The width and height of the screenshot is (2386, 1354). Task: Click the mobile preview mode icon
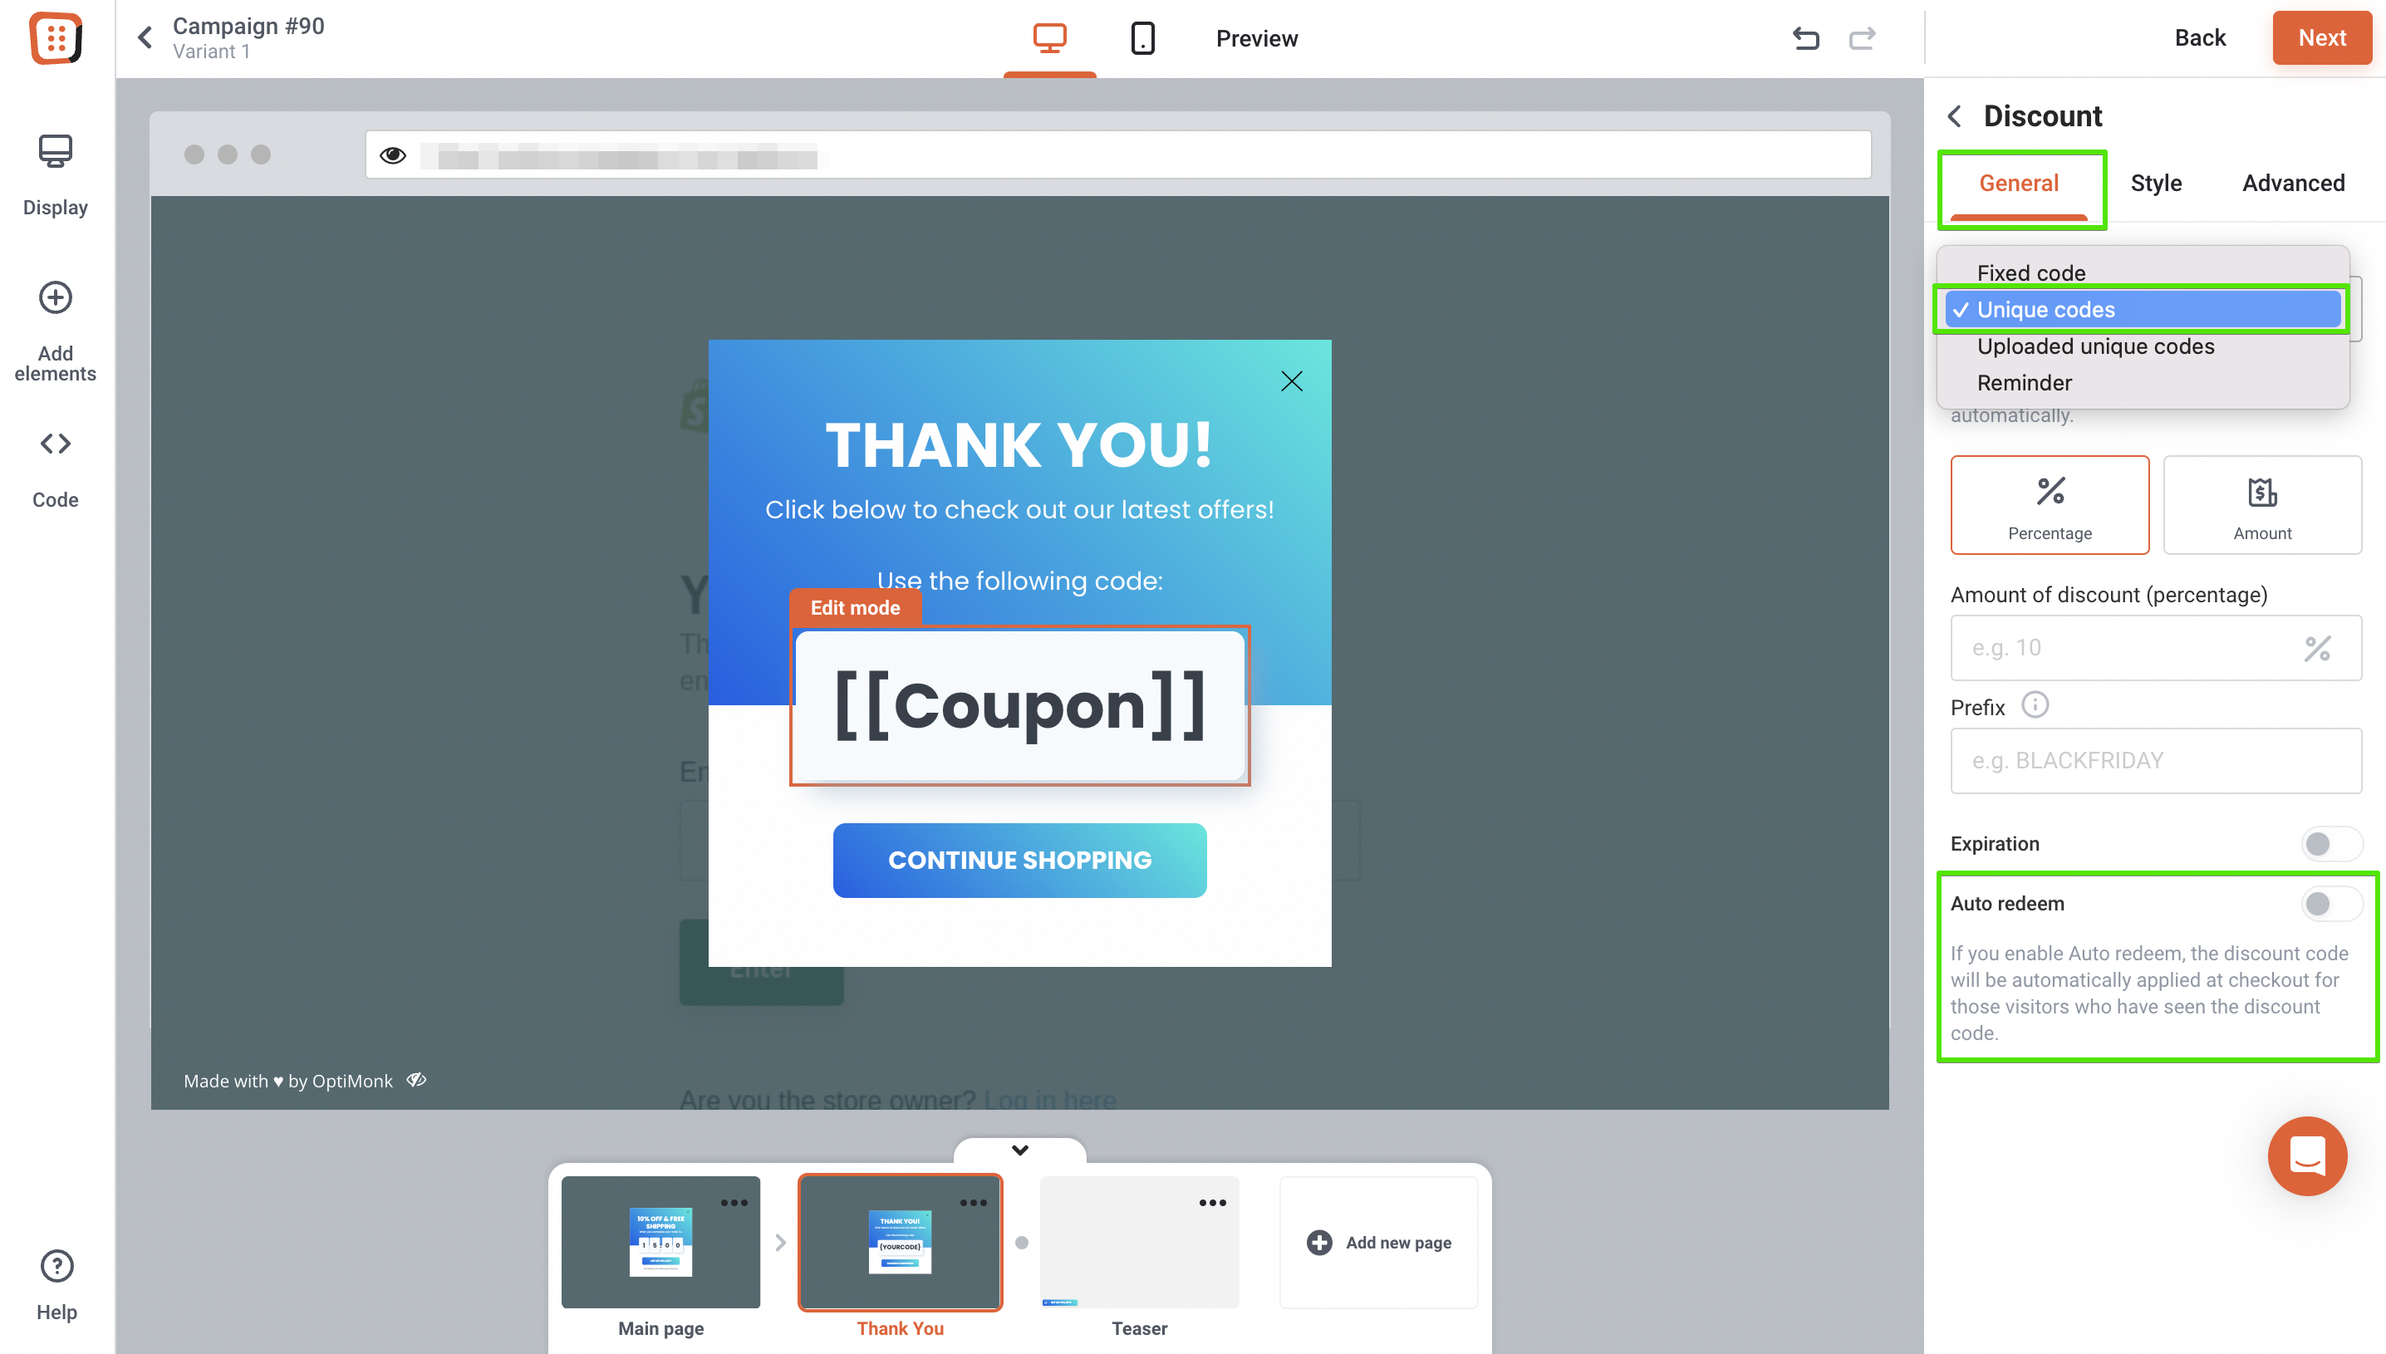pyautogui.click(x=1142, y=36)
